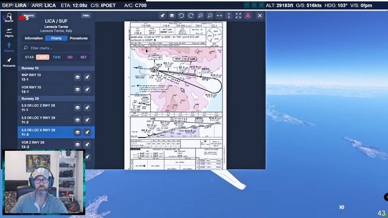Open the Flights section in sidebar
The image size is (388, 218).
point(9,32)
